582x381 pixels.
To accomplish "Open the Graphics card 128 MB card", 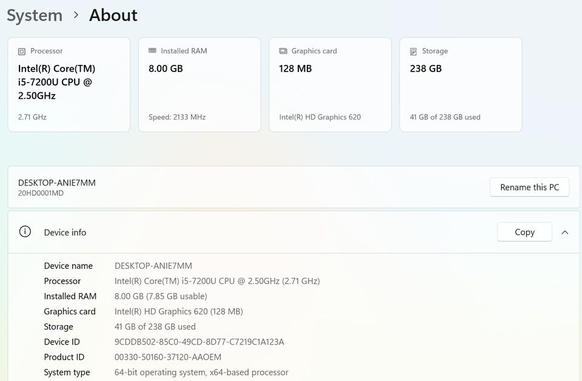I will coord(330,85).
